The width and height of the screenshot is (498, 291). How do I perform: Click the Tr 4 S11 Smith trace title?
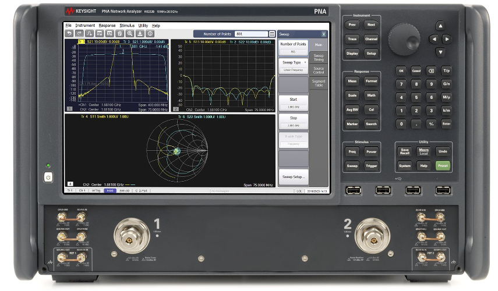(104, 117)
